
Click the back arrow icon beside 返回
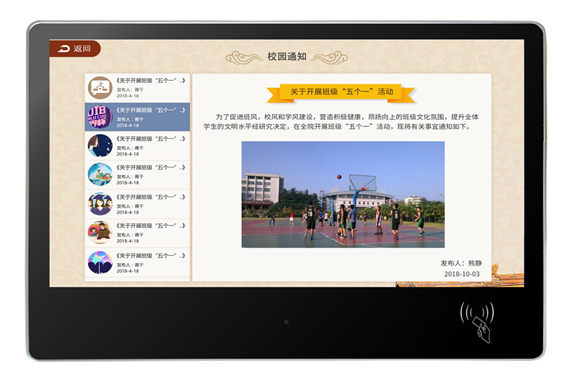[64, 49]
